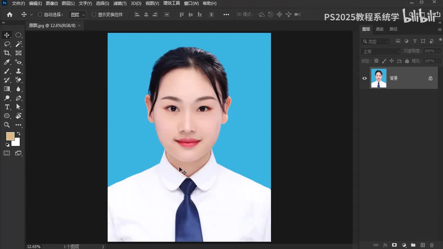Open the 图层 auto-select target dropdown
This screenshot has height=249, width=443.
click(78, 15)
